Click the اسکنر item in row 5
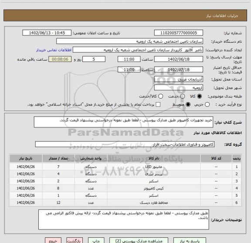 click(x=154, y=195)
